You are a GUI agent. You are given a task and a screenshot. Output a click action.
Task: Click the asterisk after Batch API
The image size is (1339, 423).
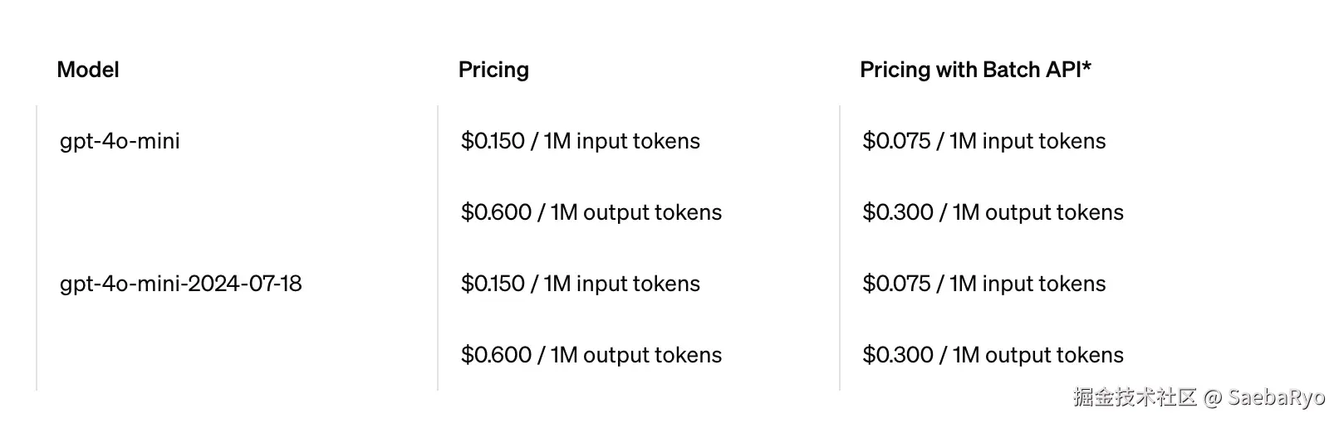tap(1087, 66)
